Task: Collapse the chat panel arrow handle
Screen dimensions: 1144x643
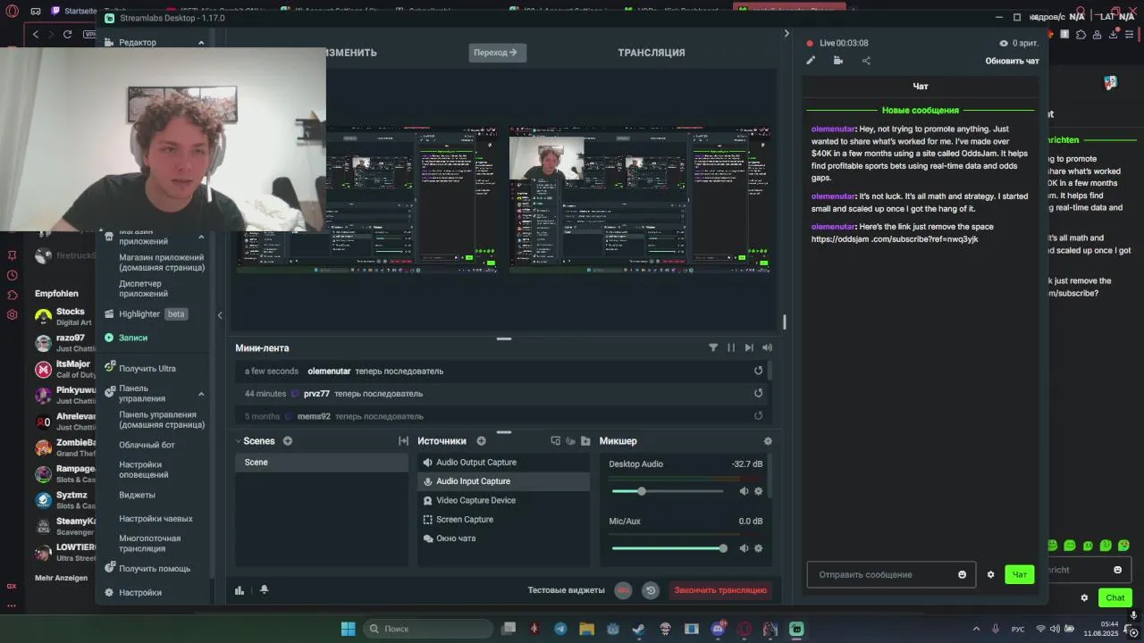Action: [x=786, y=34]
